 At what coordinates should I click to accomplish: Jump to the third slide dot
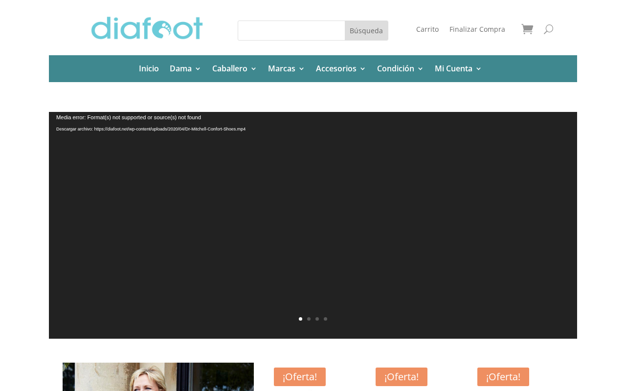(317, 319)
